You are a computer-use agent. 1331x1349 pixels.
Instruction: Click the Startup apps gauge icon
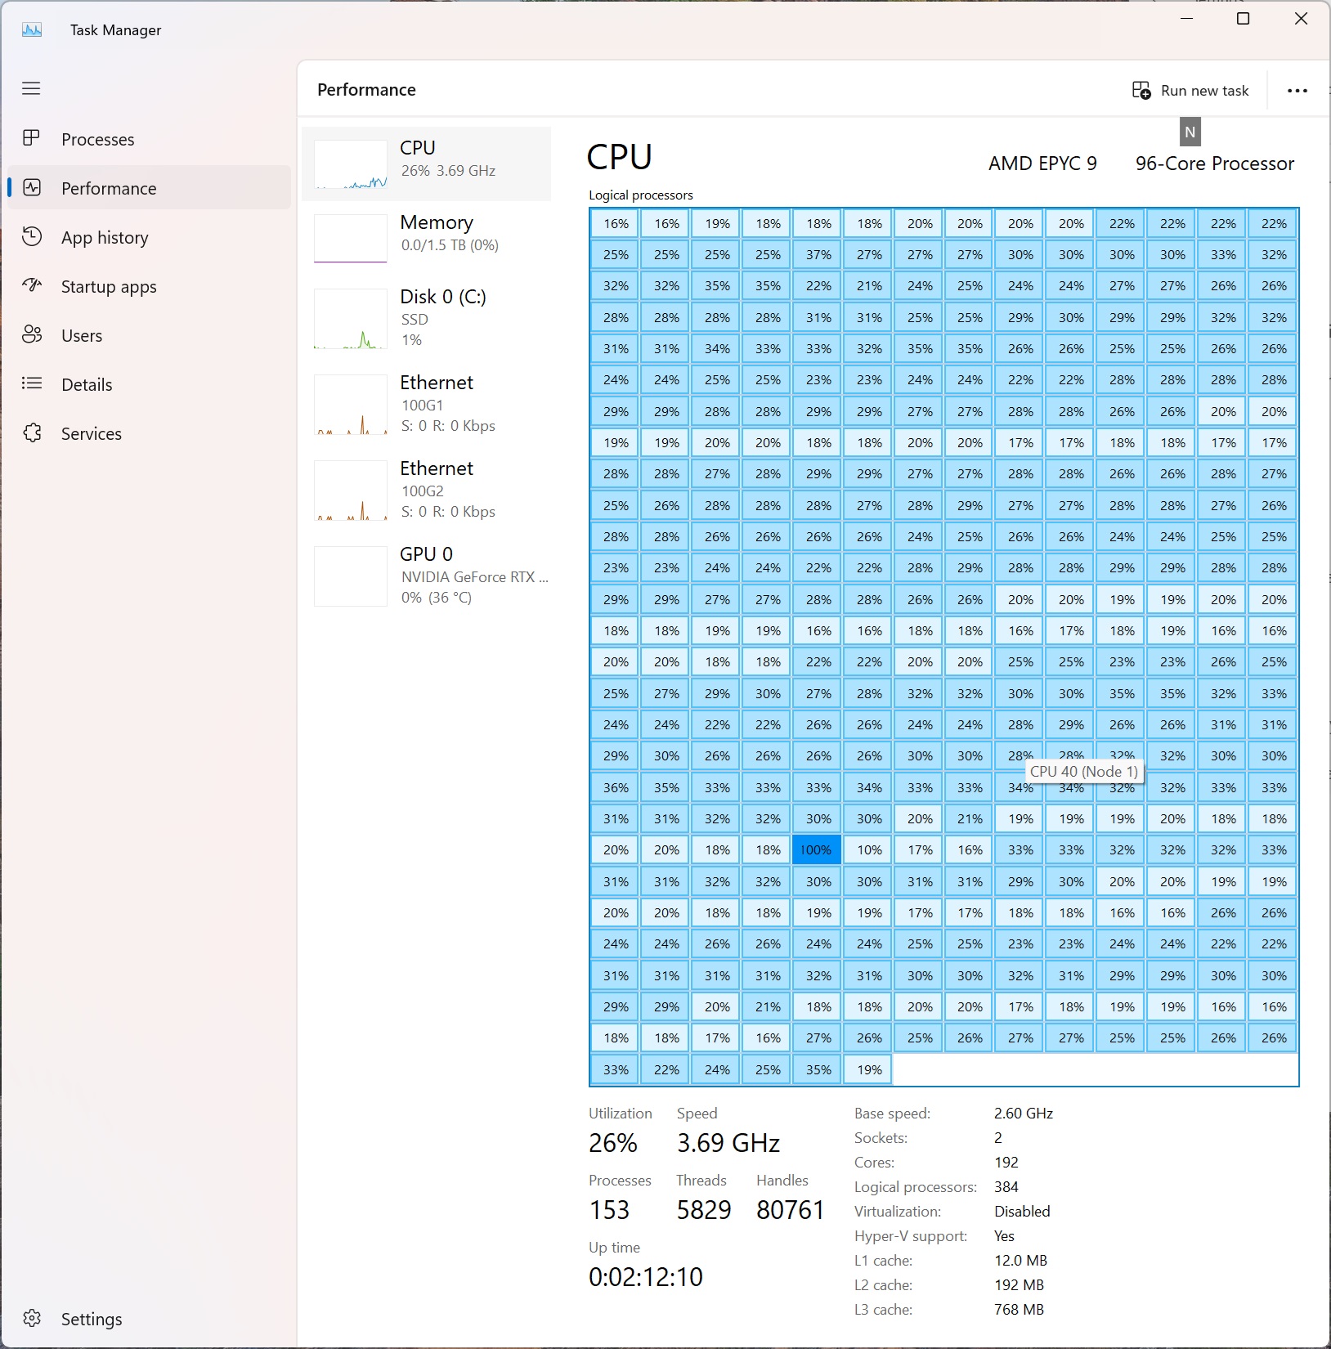click(31, 285)
